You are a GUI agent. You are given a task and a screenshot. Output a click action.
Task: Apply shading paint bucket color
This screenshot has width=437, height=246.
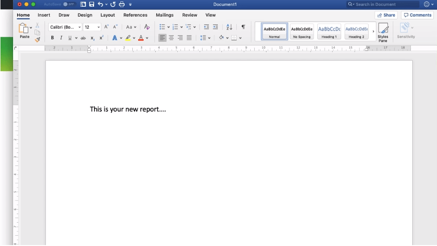(x=221, y=38)
